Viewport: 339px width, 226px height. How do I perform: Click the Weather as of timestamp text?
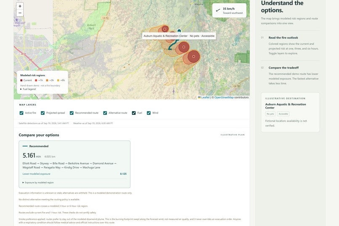pos(93,123)
